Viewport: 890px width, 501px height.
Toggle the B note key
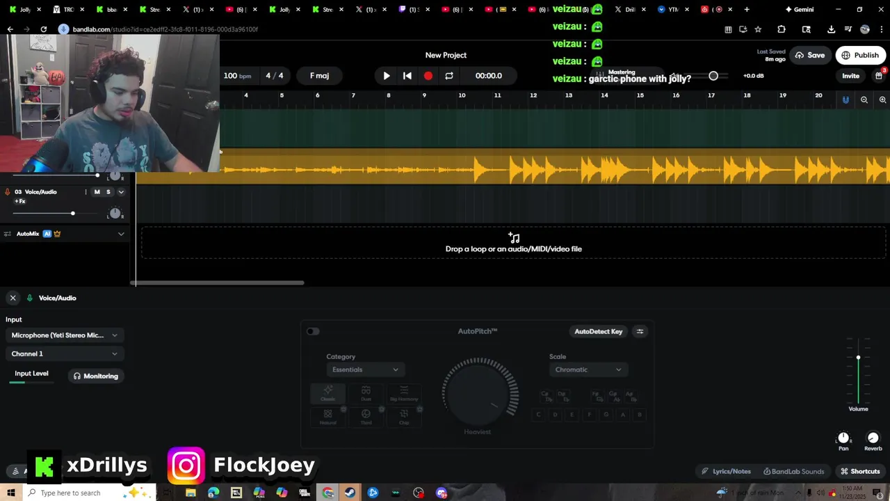point(640,415)
